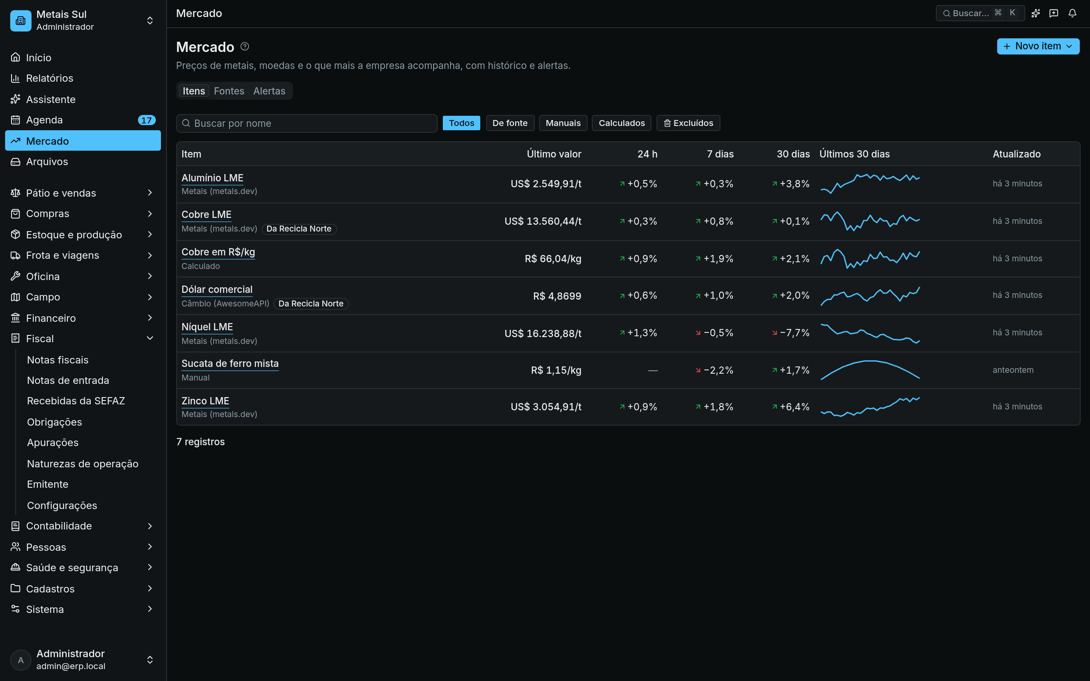
Task: Switch to the Alertas tab
Action: (269, 91)
